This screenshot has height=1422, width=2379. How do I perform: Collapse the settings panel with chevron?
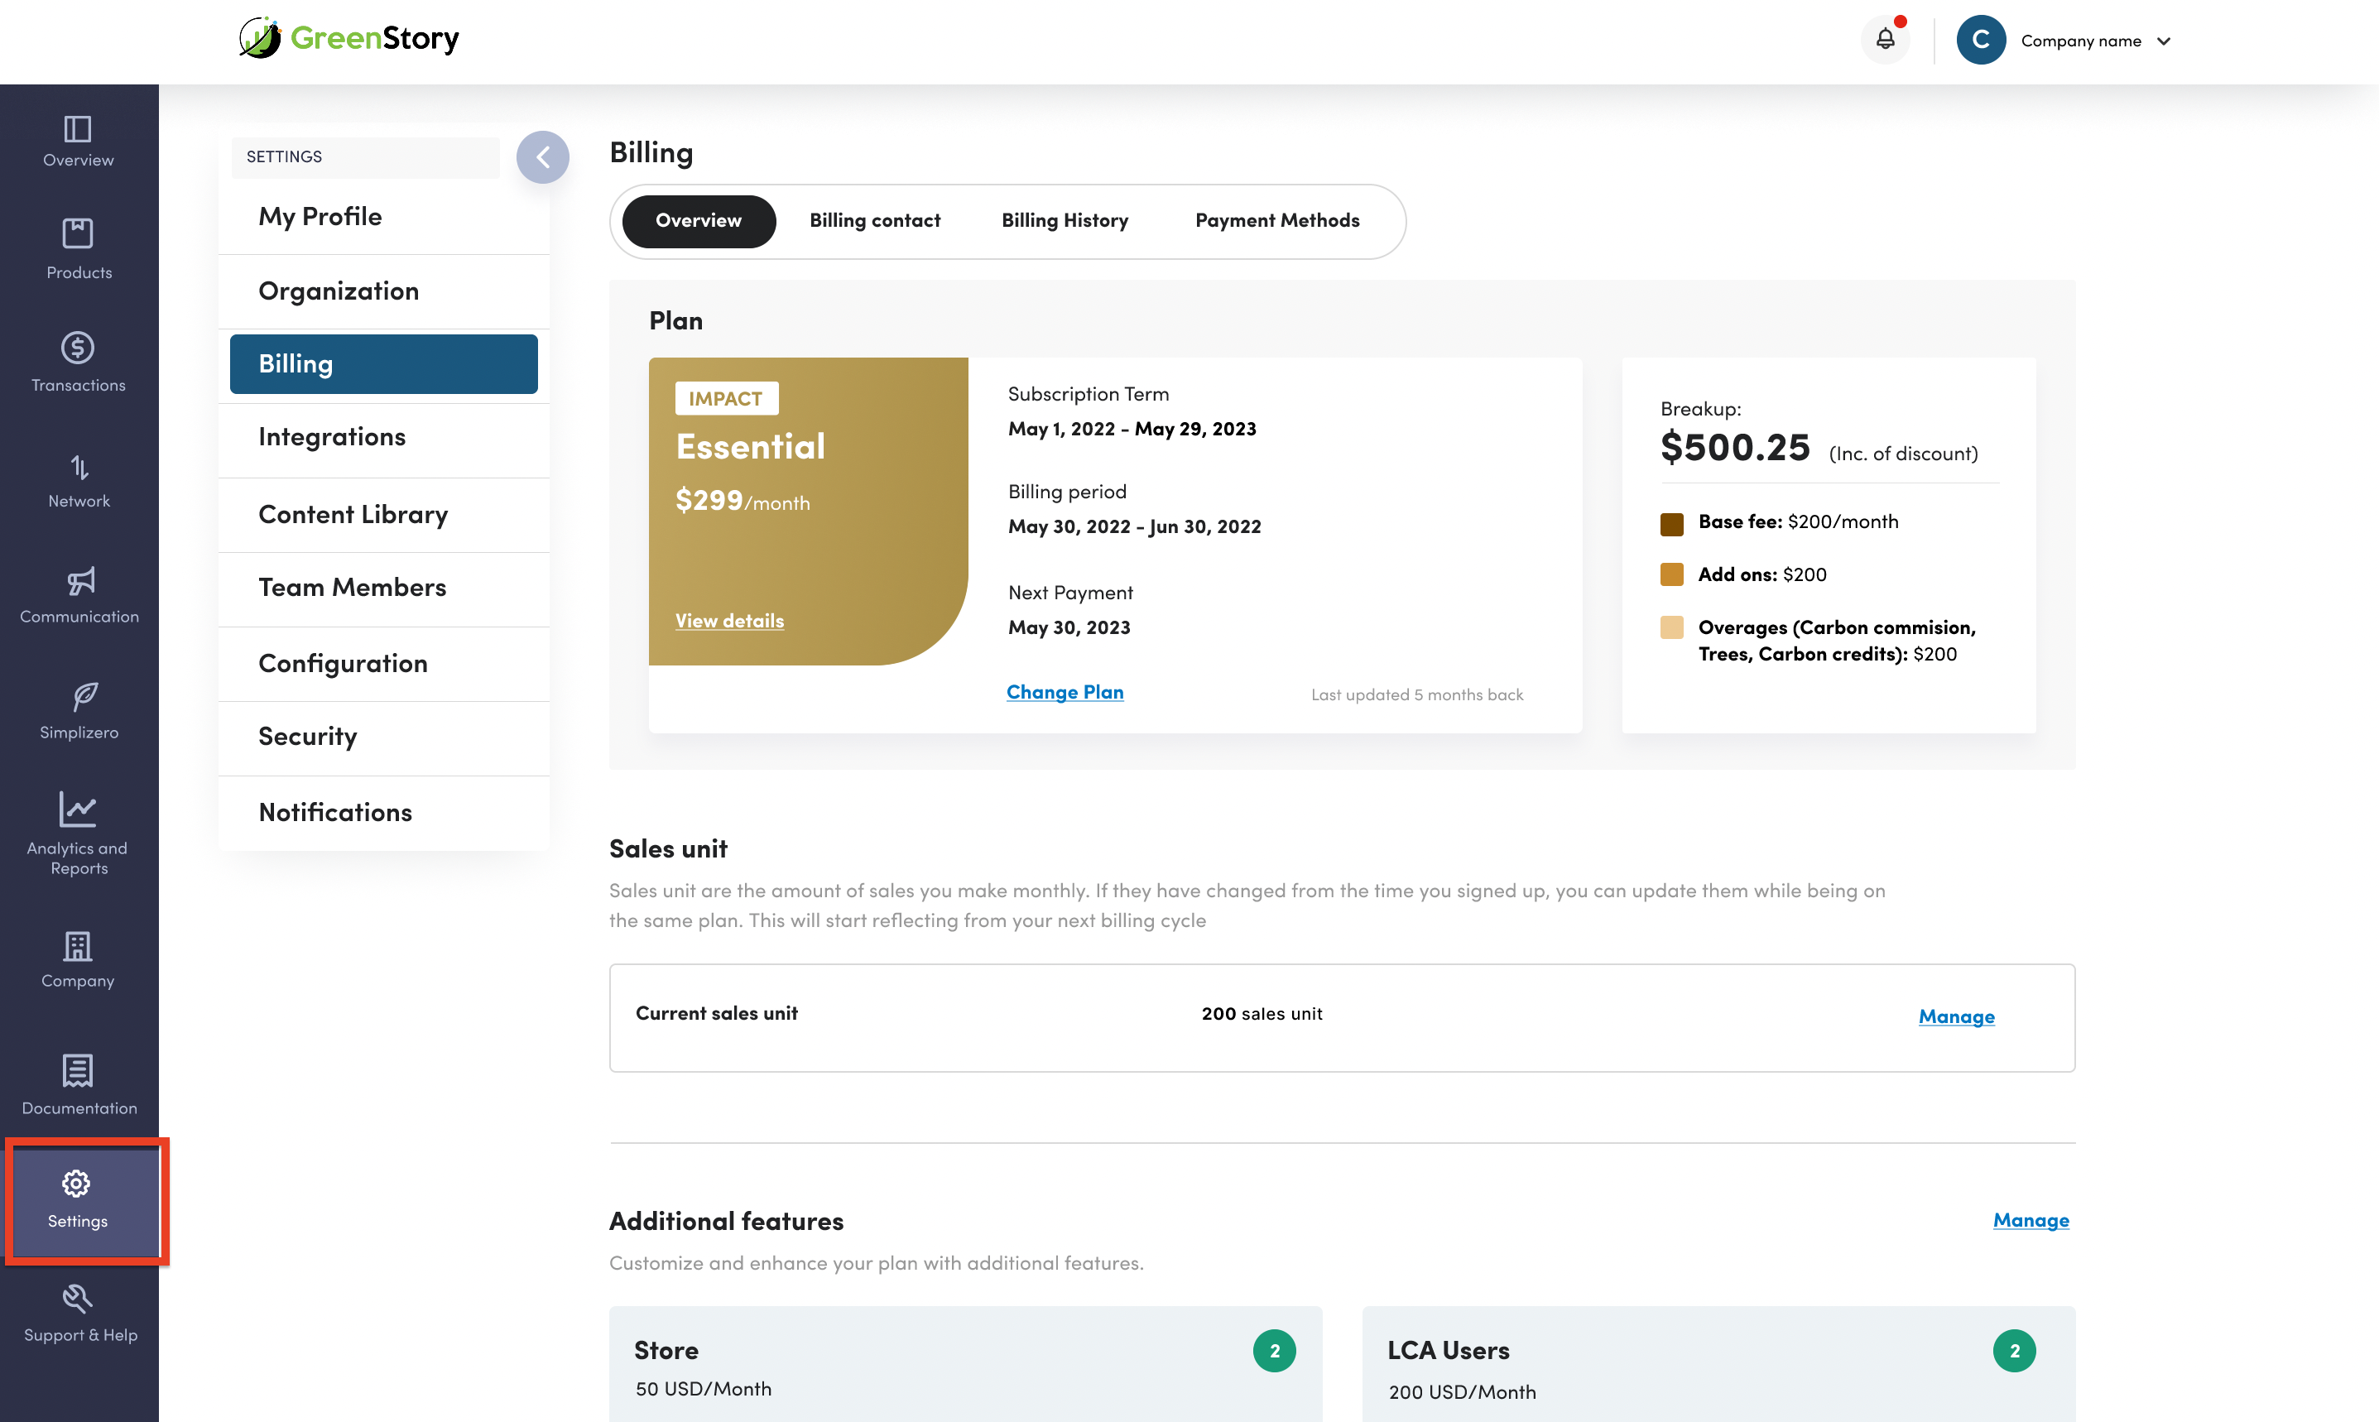[x=542, y=157]
